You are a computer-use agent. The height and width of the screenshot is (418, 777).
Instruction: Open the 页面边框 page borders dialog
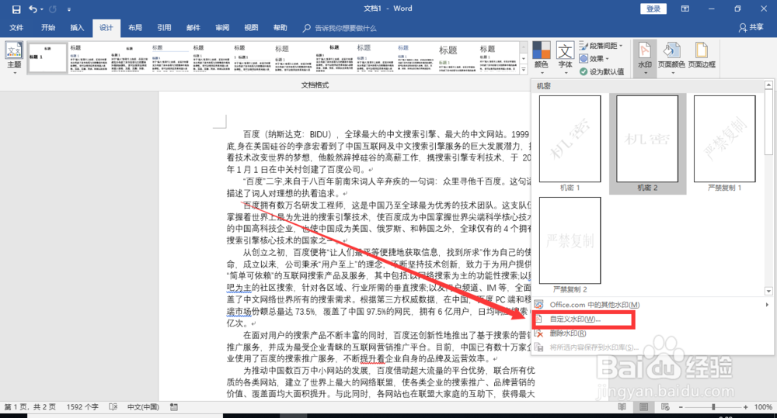[702, 55]
